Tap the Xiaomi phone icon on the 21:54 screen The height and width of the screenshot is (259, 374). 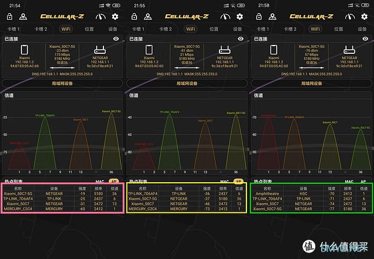tap(24, 50)
